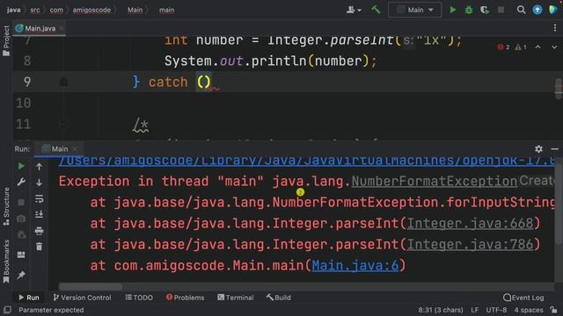
Task: Open the user account icon menu
Action: point(354,10)
